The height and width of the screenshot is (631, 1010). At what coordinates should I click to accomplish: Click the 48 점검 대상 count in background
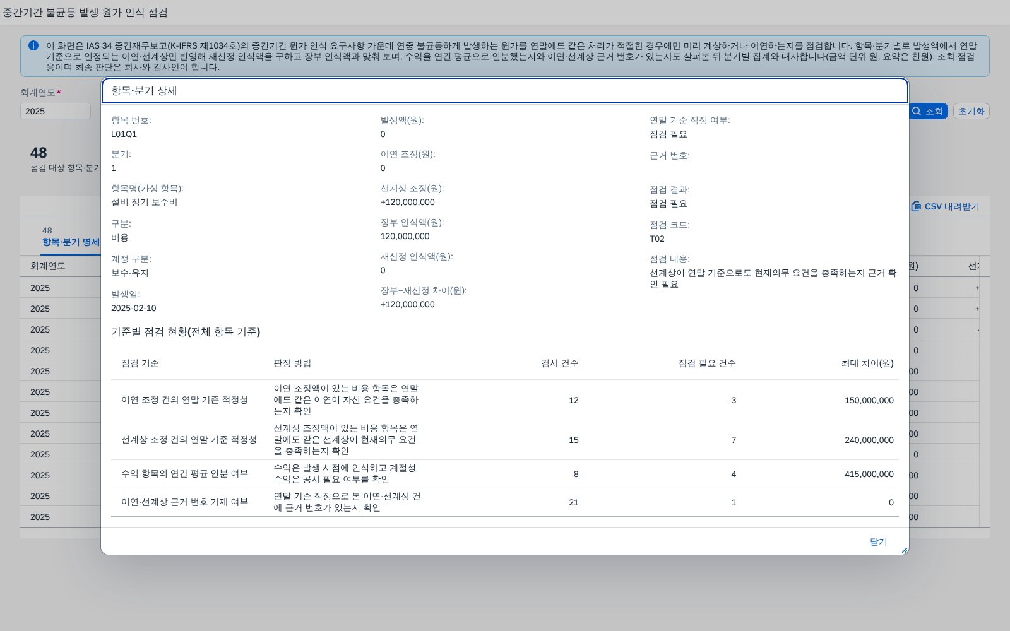(39, 153)
